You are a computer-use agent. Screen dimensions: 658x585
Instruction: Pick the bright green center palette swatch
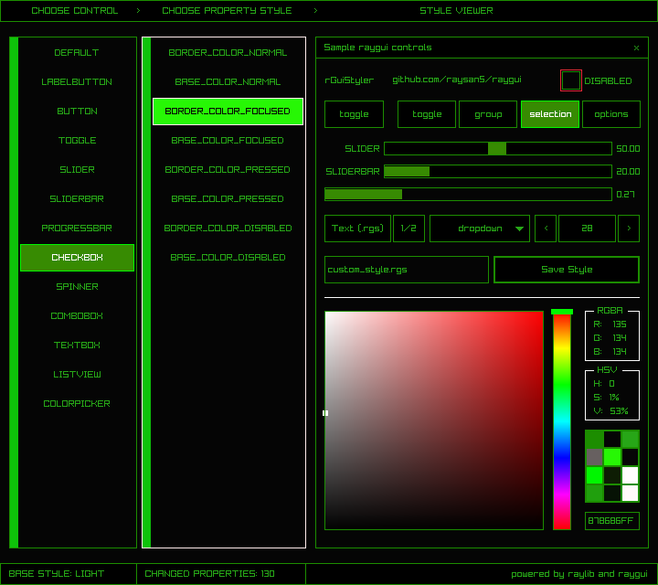coord(612,456)
